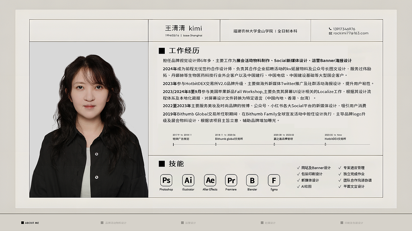Click the checkmark beside 专案进度管理
The height and width of the screenshot is (231, 412).
[340, 168]
